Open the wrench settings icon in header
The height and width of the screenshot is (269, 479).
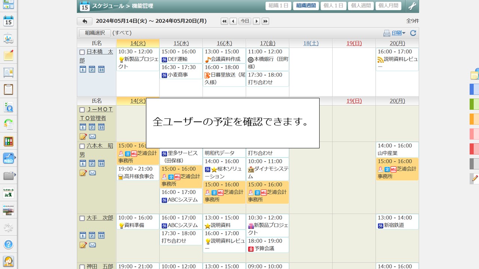pyautogui.click(x=412, y=6)
